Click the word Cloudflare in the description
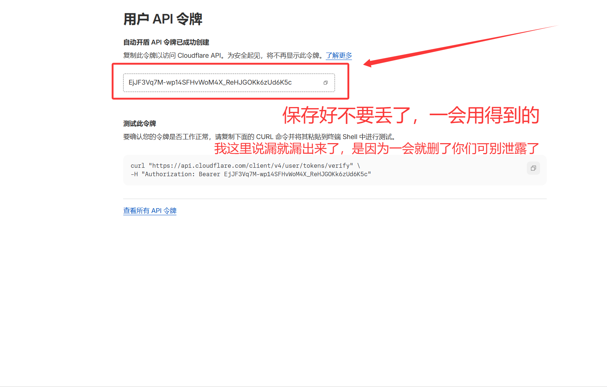The image size is (607, 387). pyautogui.click(x=193, y=56)
